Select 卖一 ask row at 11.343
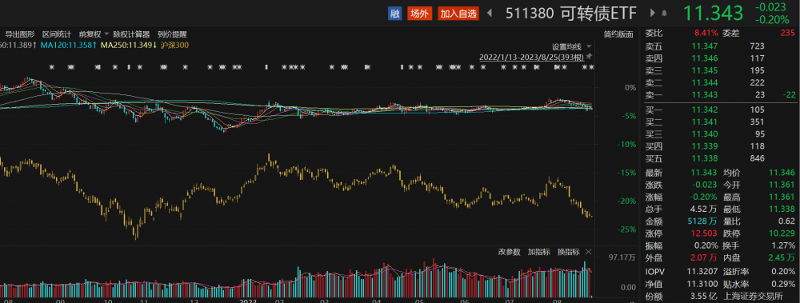This screenshot has height=303, width=800. pyautogui.click(x=720, y=95)
